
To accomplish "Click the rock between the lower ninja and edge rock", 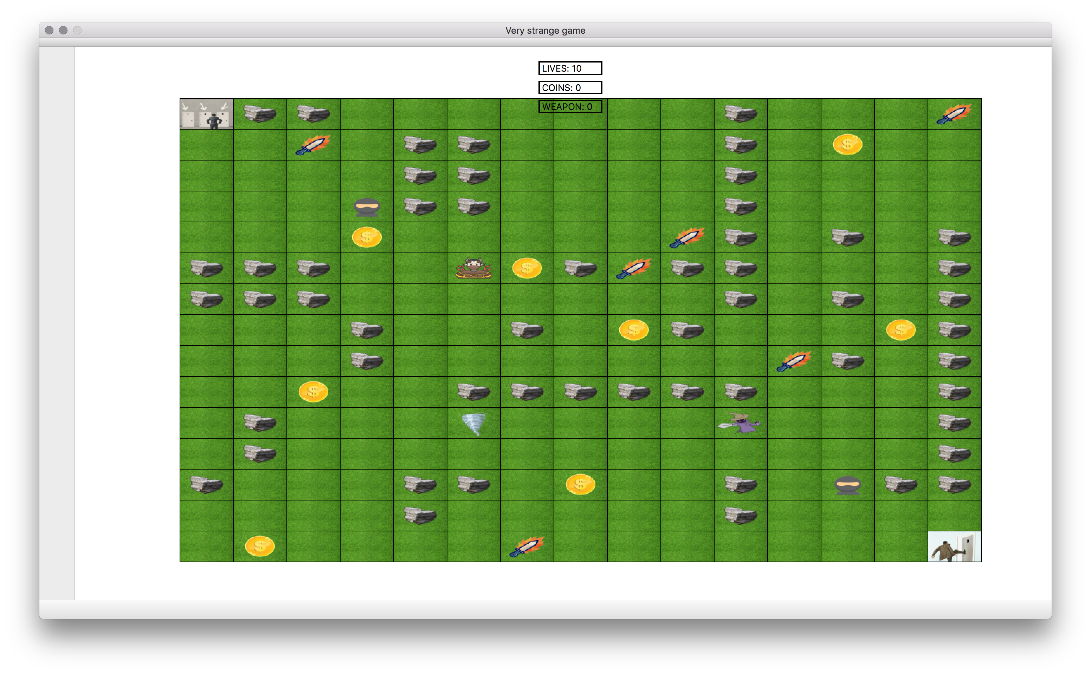I will [x=901, y=485].
